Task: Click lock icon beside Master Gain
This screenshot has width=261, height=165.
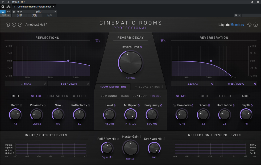Action: (140, 136)
